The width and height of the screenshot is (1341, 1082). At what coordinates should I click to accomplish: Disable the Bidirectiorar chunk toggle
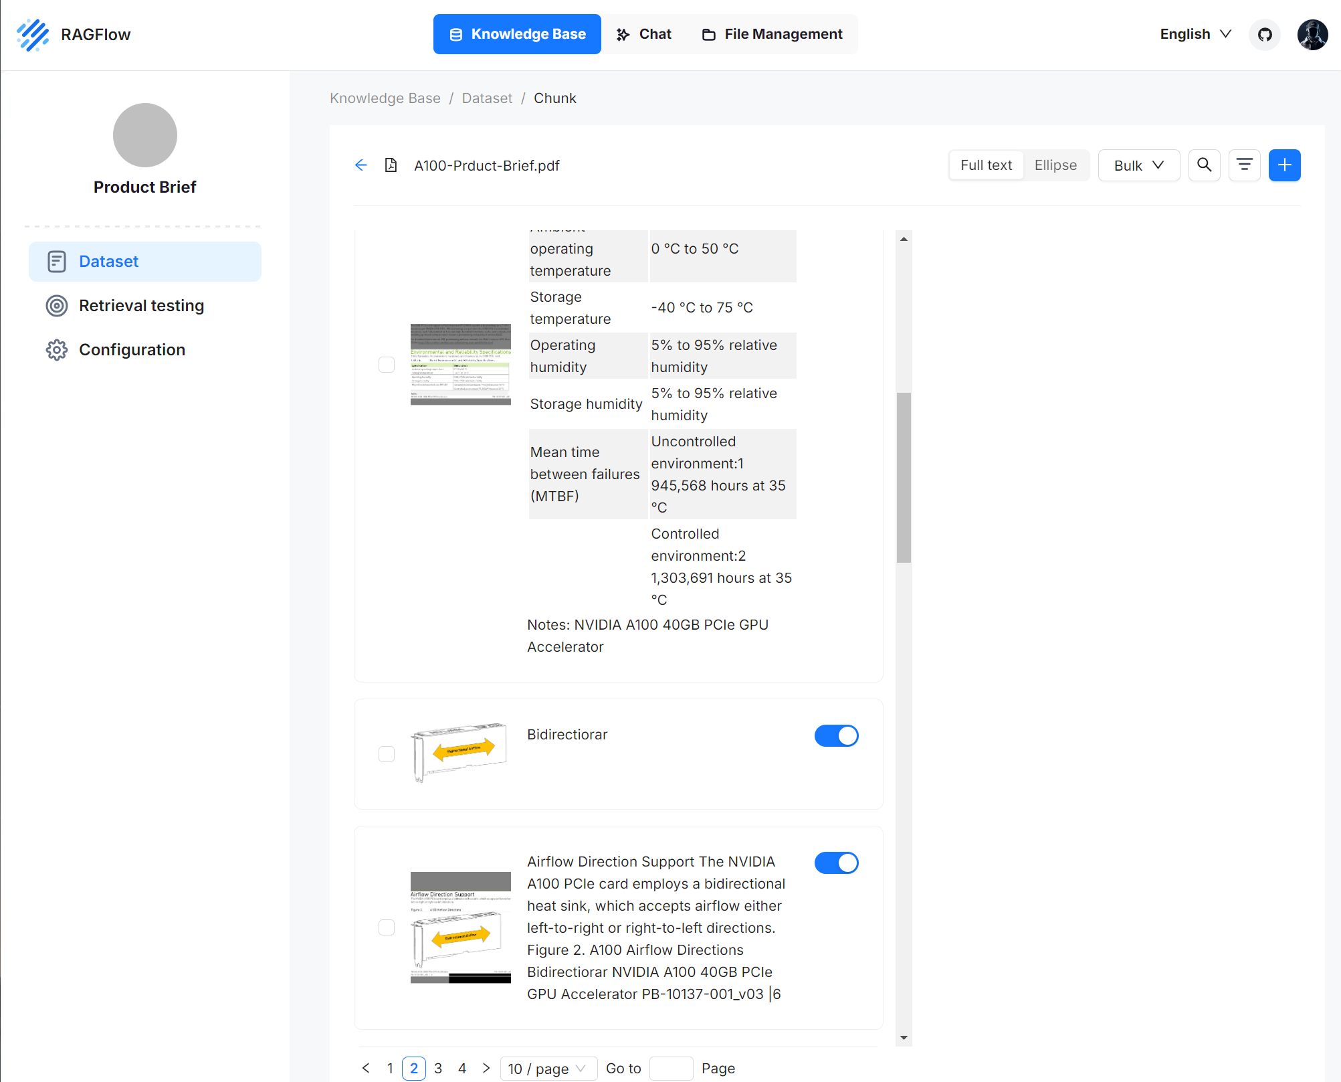(x=836, y=735)
